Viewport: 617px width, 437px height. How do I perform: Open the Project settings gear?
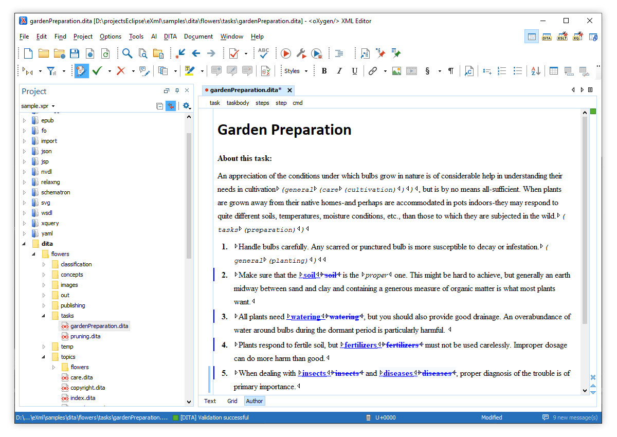[x=186, y=106]
